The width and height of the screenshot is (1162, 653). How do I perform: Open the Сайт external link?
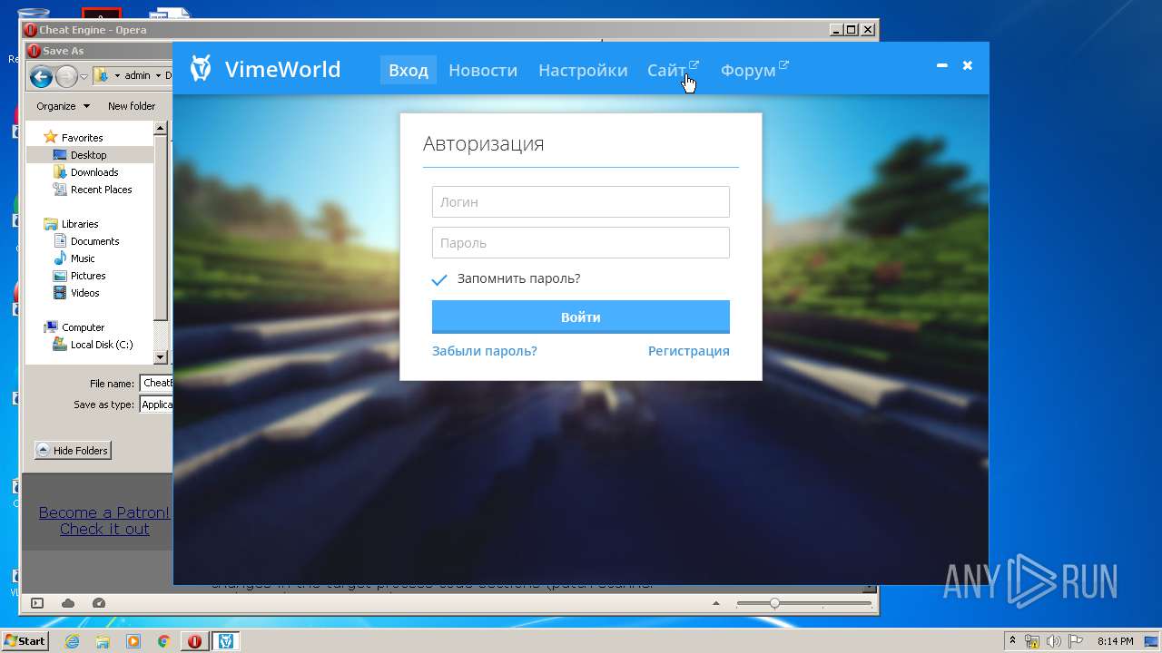[673, 70]
